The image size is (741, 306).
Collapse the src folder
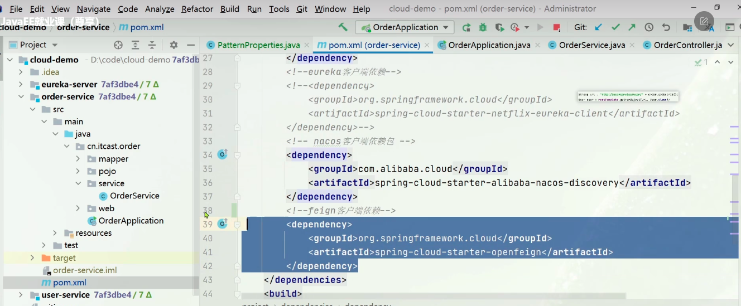click(32, 109)
